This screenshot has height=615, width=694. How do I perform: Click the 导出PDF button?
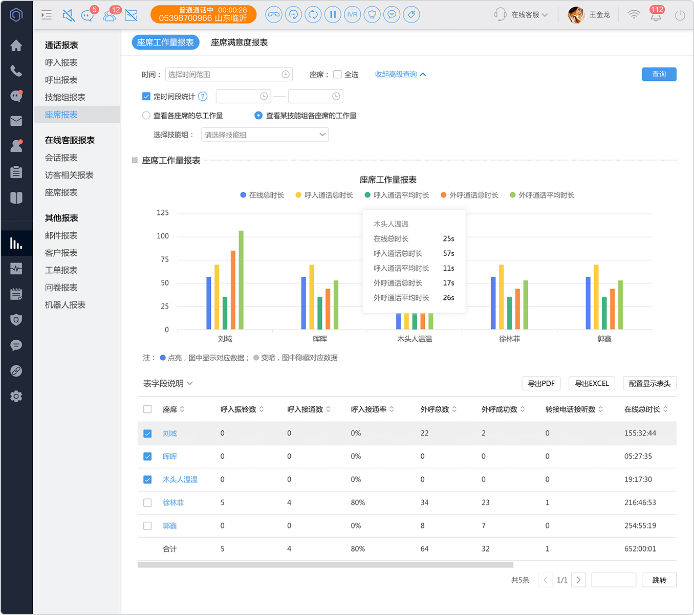541,383
